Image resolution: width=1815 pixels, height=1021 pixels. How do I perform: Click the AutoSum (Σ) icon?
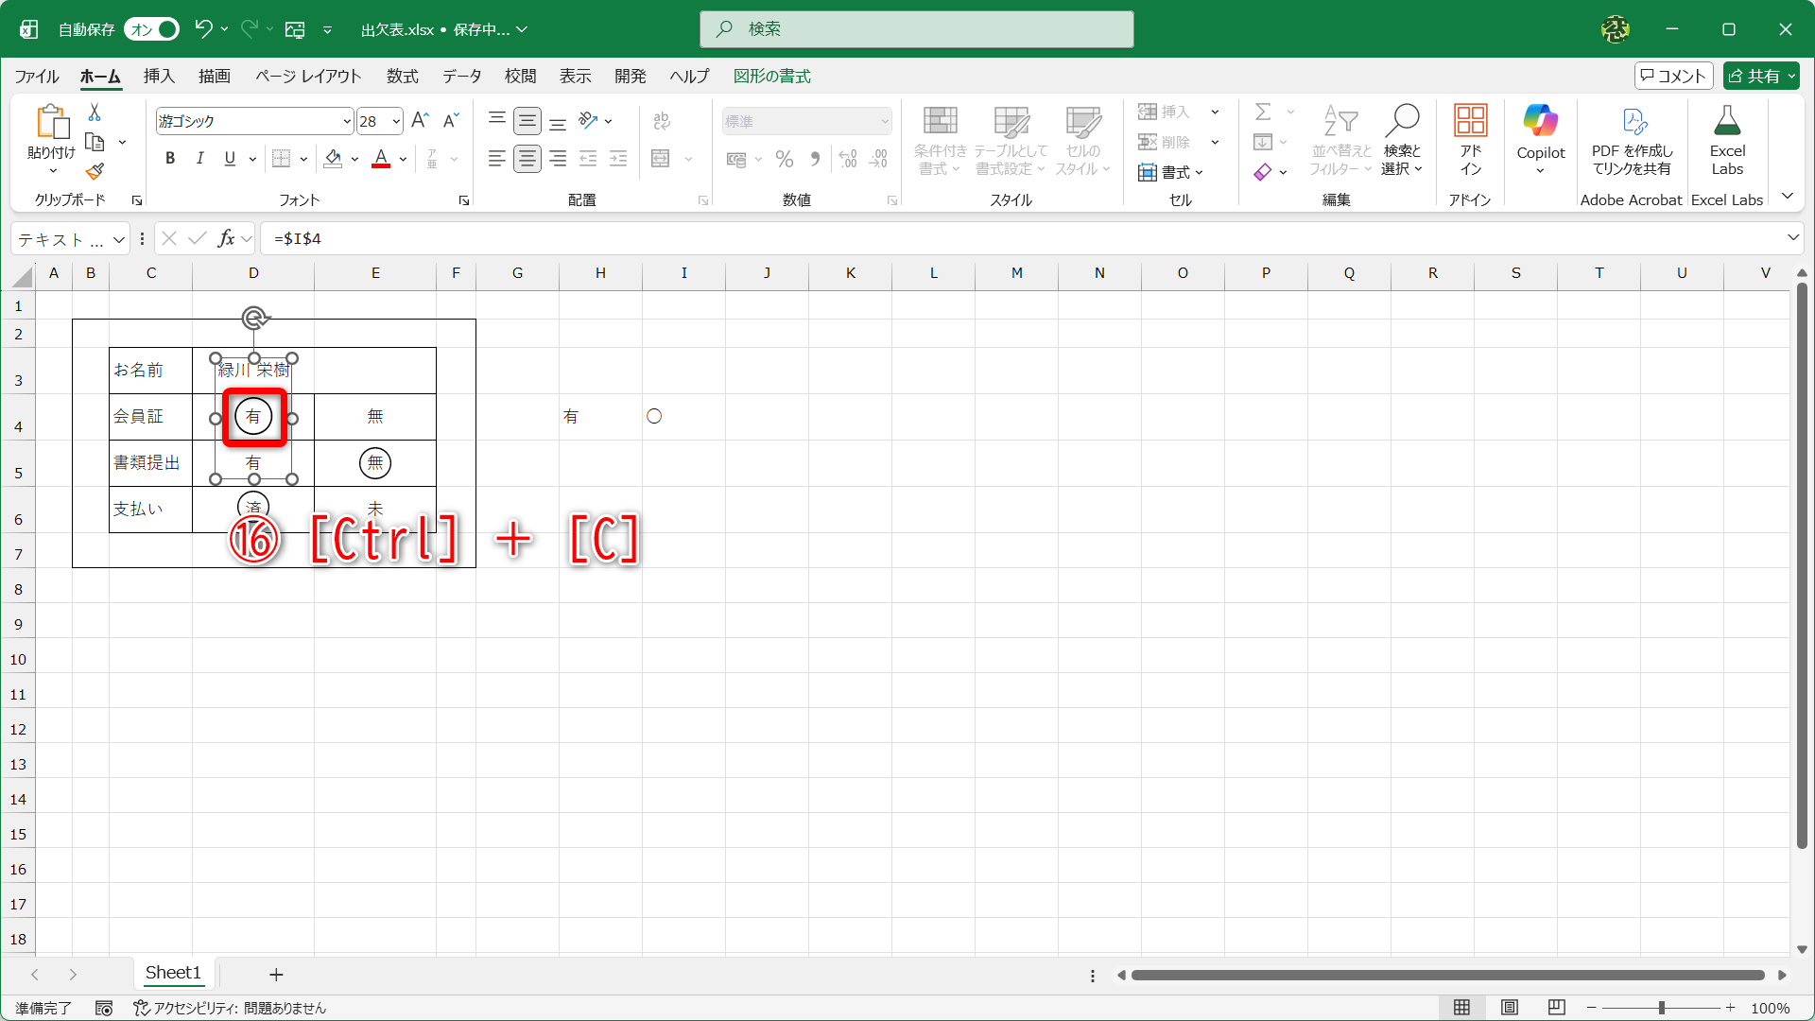[1264, 112]
